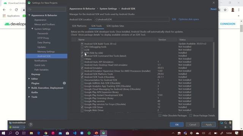Open Visual Studio Code from the taskbar
The height and width of the screenshot is (136, 243).
(75, 133)
